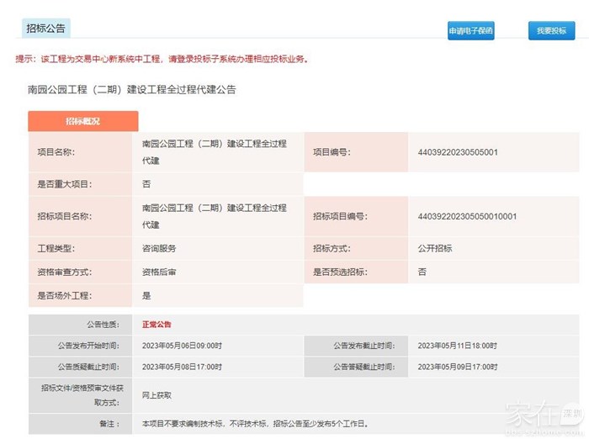Click the red 正常公告 status text
The width and height of the screenshot is (589, 439).
click(x=157, y=324)
